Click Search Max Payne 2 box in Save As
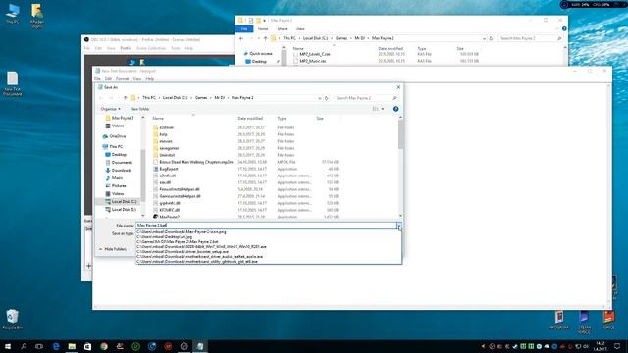The image size is (628, 353). (366, 98)
